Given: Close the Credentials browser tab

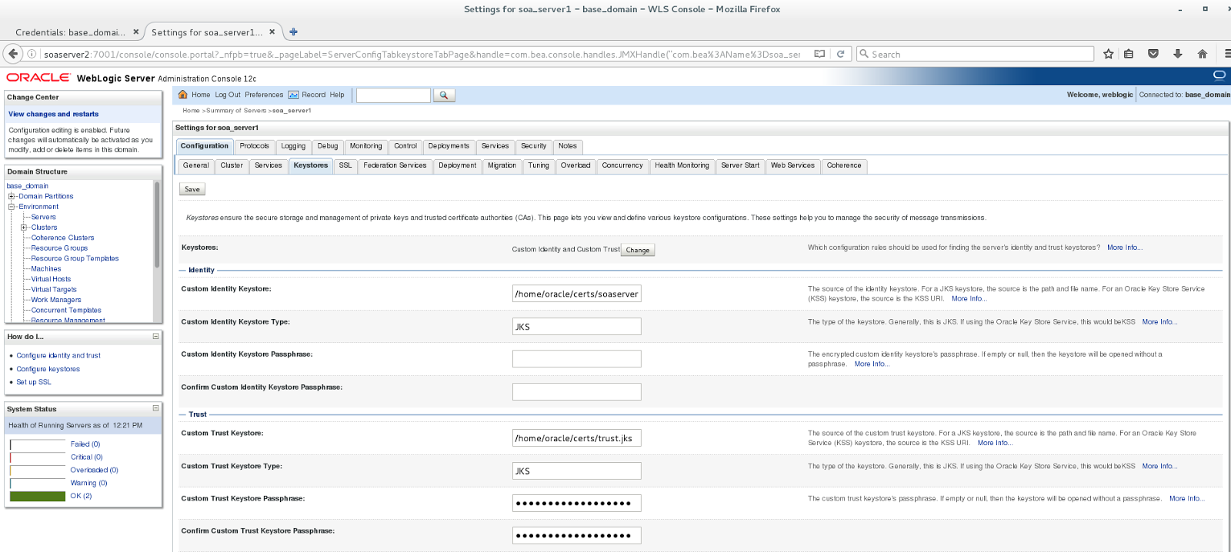Looking at the screenshot, I should tap(135, 32).
